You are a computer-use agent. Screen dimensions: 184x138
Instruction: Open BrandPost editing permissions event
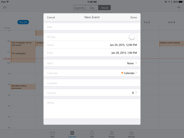pos(23,87)
